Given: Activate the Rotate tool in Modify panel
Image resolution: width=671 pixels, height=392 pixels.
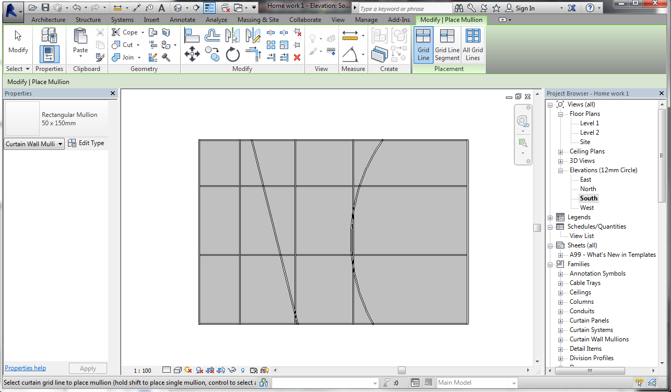Looking at the screenshot, I should [x=232, y=54].
